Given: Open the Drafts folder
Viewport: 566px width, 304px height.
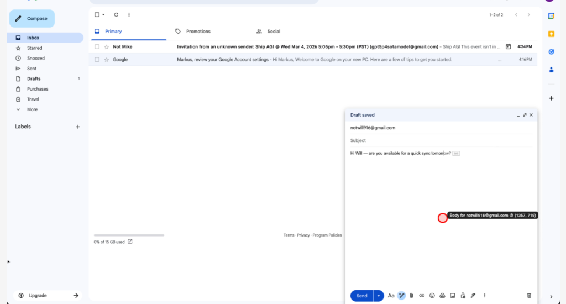Looking at the screenshot, I should [34, 78].
